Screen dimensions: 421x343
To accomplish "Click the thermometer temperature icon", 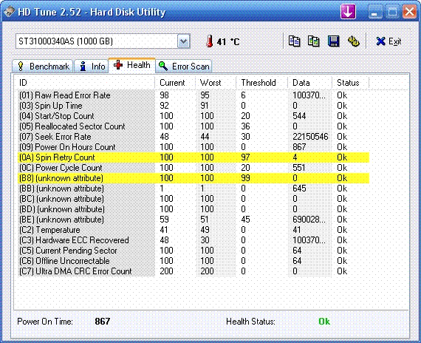I will pyautogui.click(x=210, y=41).
